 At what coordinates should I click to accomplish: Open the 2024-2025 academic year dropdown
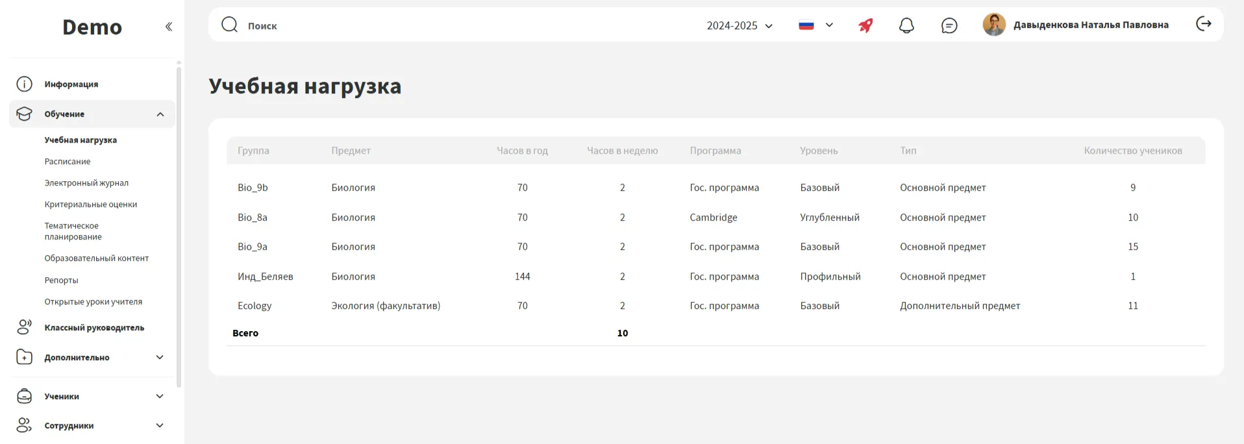(x=740, y=25)
